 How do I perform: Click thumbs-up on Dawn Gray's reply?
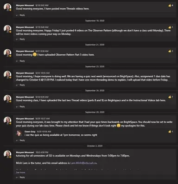click(170, 131)
